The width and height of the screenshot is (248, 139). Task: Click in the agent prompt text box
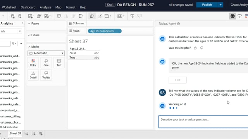pyautogui.click(x=203, y=122)
